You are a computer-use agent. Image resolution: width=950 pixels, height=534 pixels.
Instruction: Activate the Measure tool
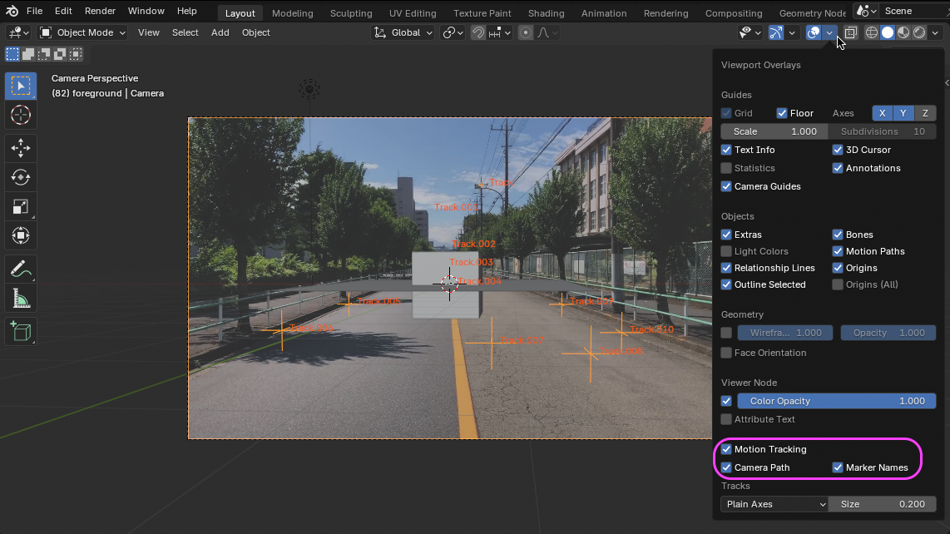coord(21,298)
